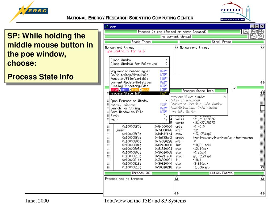Toggle breakpoint marker beside address 0x10000608
Viewport: 274px width, 205px height.
(x=108, y=149)
